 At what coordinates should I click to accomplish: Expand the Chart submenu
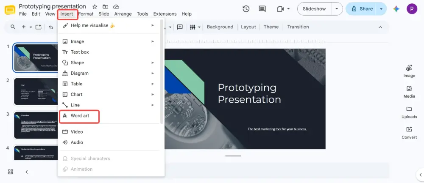pyautogui.click(x=153, y=94)
